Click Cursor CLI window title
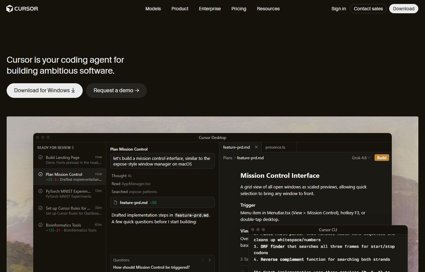 (x=328, y=230)
